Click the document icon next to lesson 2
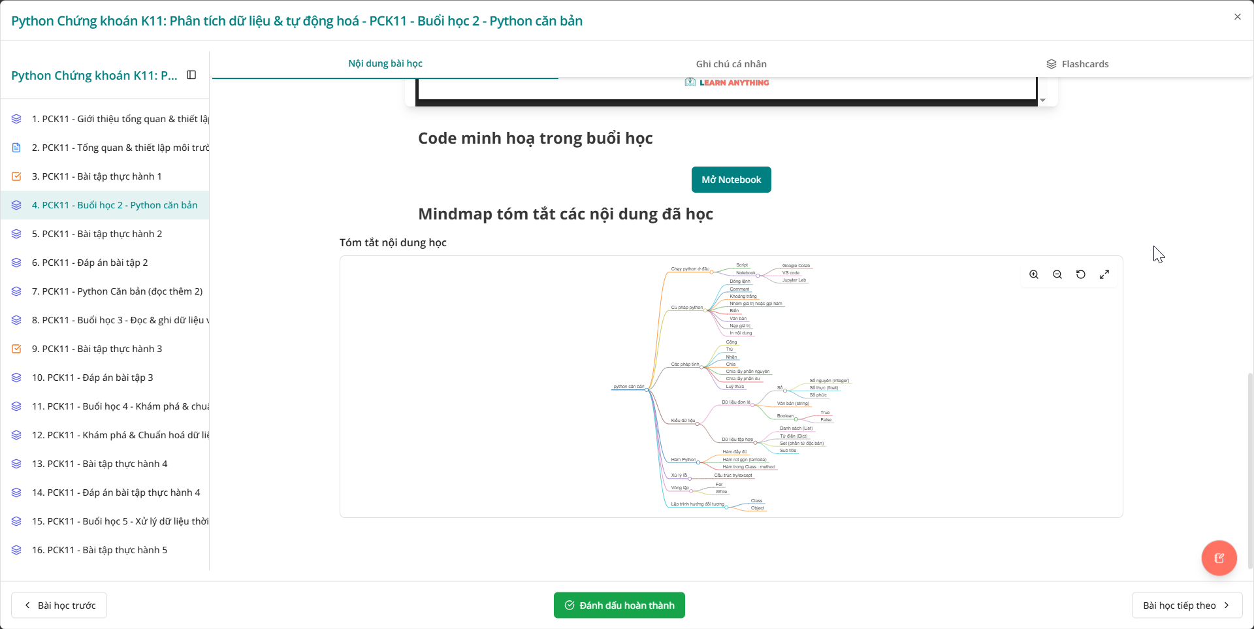Image resolution: width=1254 pixels, height=629 pixels. [16, 147]
